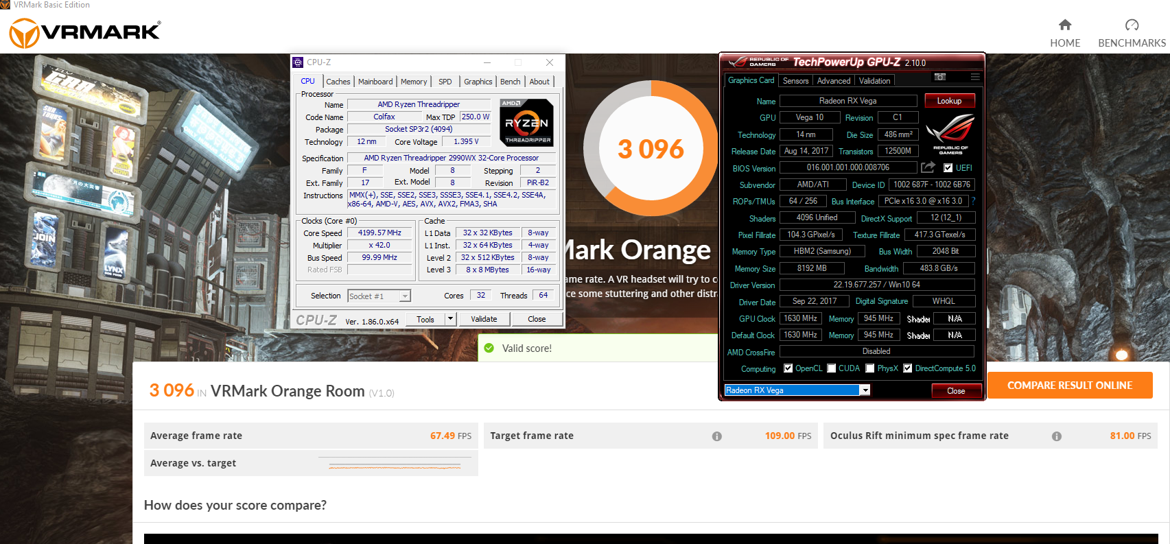The height and width of the screenshot is (544, 1170).
Task: Toggle the UEFI checkbox in GPU-Z
Action: pos(948,168)
